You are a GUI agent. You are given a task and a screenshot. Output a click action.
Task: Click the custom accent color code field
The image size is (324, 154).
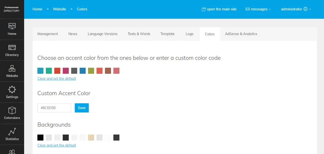(x=54, y=108)
